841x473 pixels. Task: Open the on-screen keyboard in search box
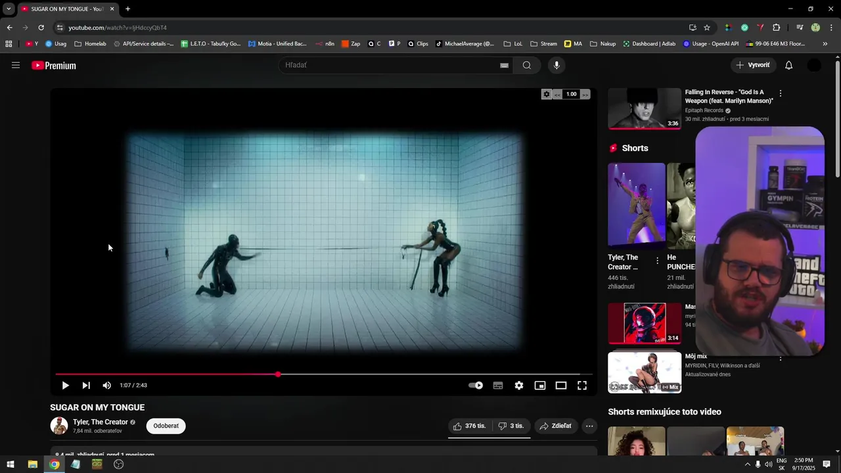pos(504,65)
